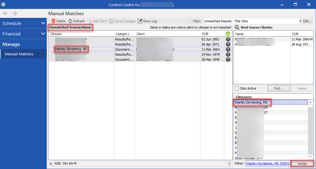Click the forward navigation arrow
Image resolution: width=316 pixels, height=169 pixels.
pyautogui.click(x=15, y=13)
